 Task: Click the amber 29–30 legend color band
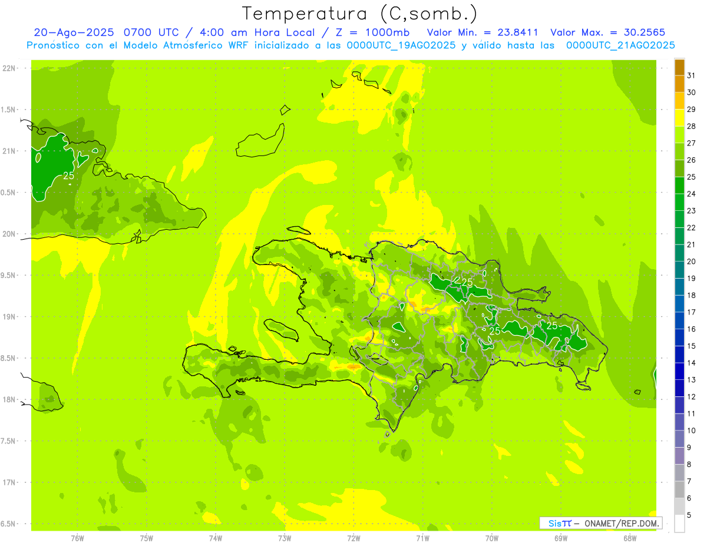679,101
